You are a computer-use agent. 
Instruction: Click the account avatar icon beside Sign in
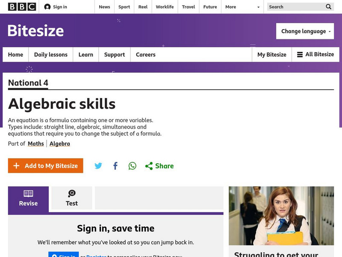coord(47,7)
